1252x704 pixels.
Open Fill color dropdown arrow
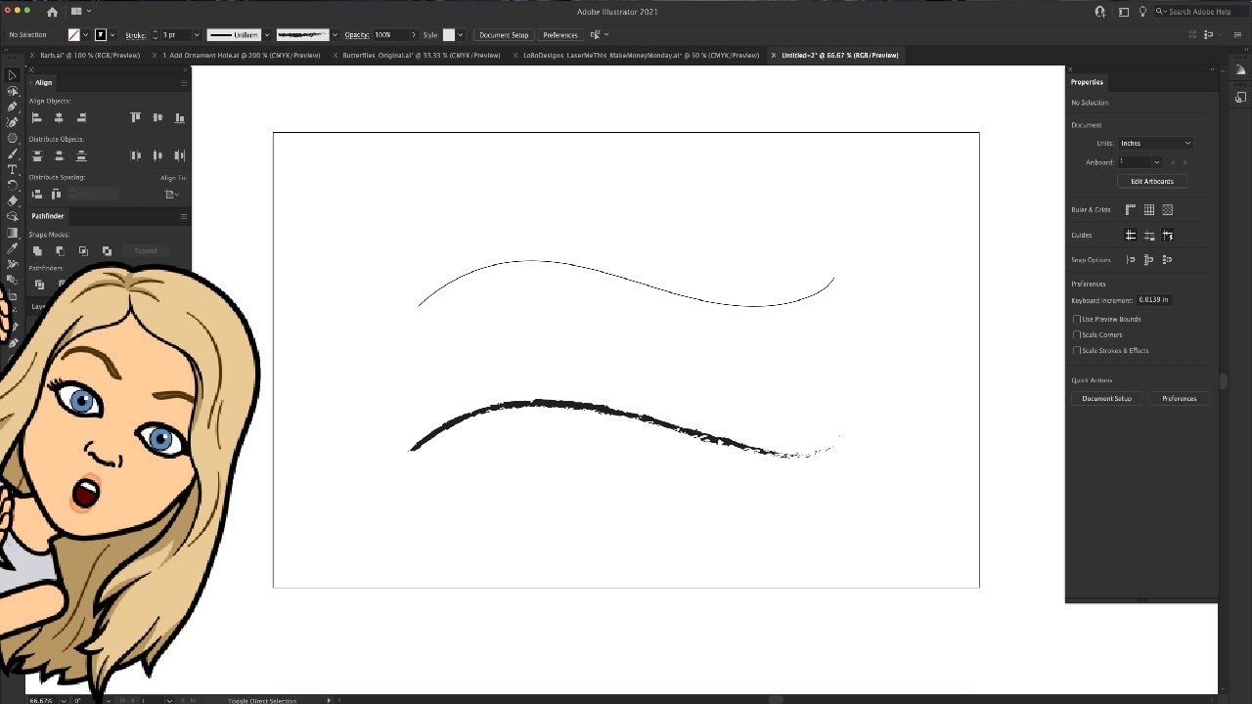(x=86, y=35)
